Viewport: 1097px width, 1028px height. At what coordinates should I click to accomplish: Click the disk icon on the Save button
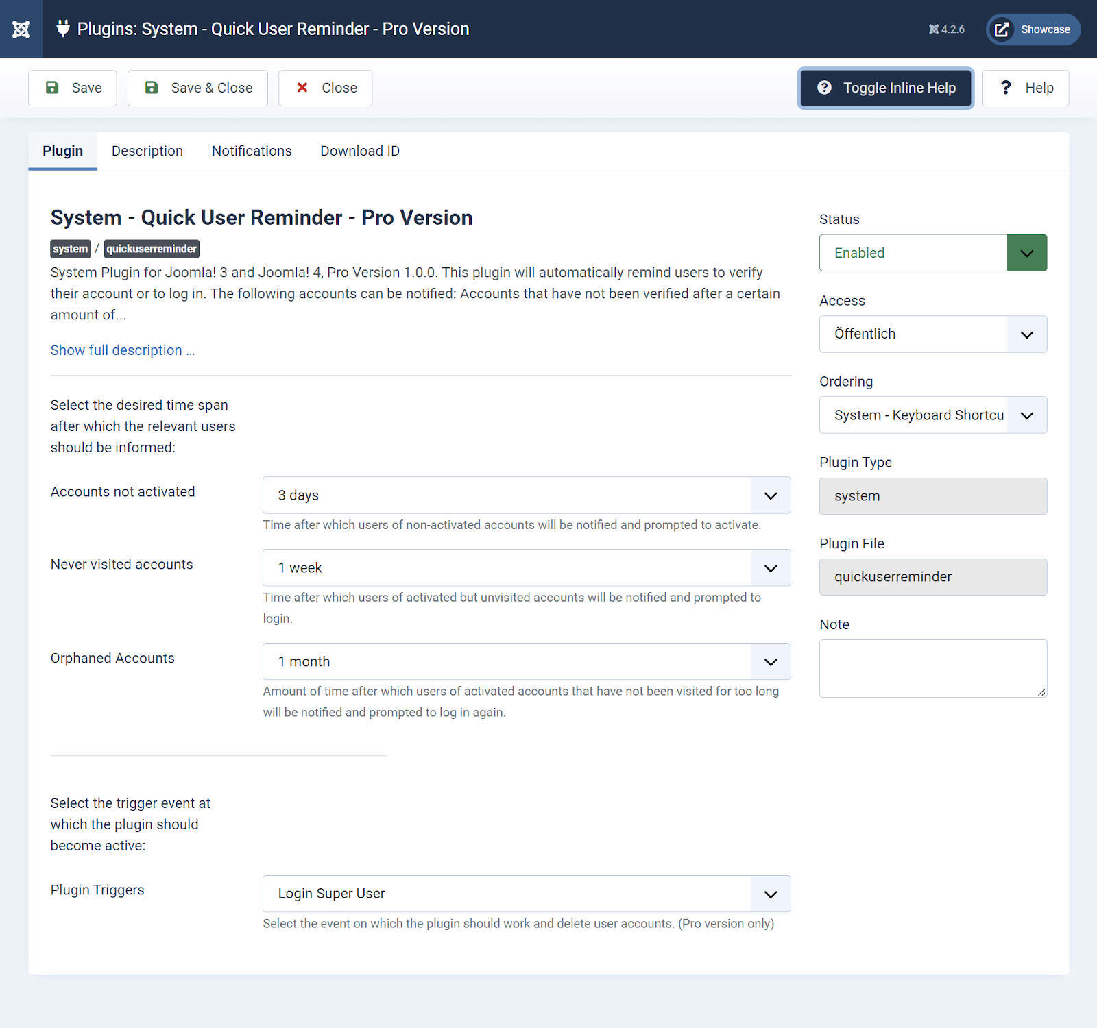point(53,88)
